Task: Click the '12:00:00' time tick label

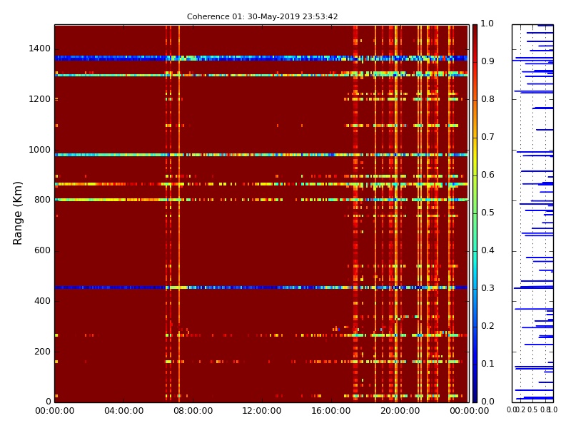Action: point(262,411)
